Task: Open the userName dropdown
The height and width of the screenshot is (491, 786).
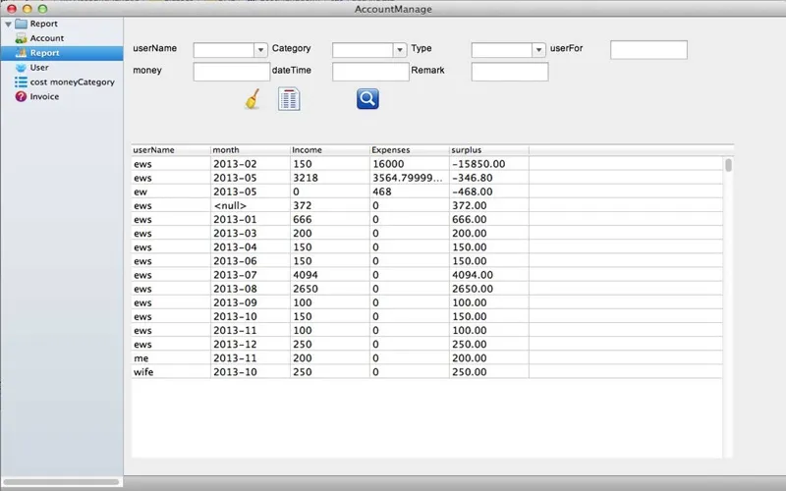Action: pos(260,50)
